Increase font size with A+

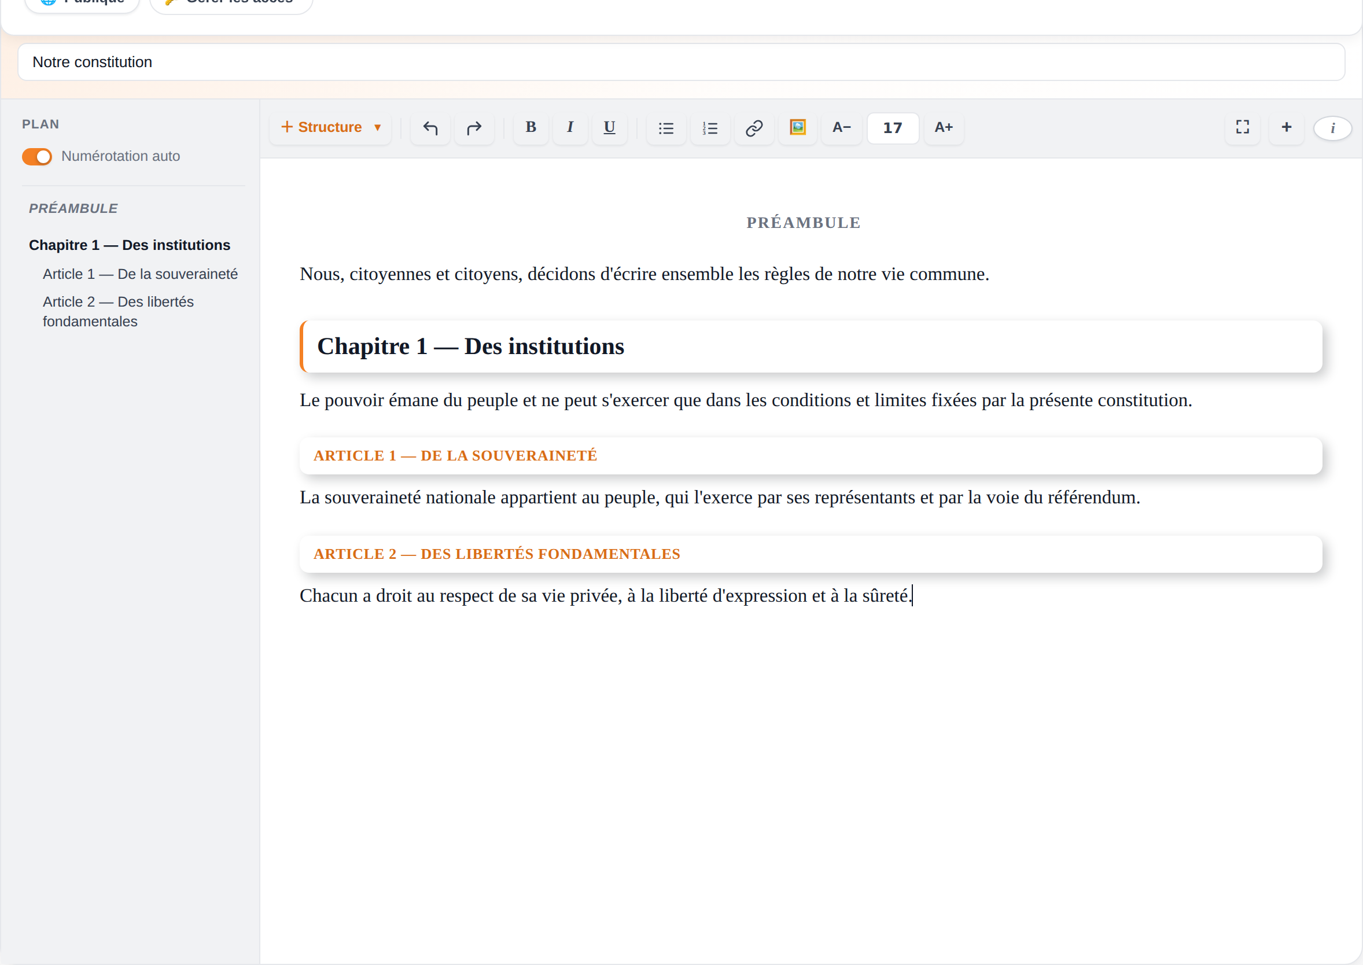point(944,128)
